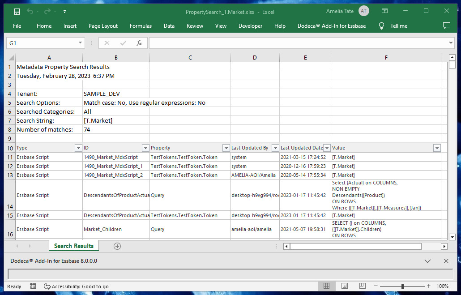Open the ID column filter dropdown
The image size is (461, 295).
(x=145, y=148)
